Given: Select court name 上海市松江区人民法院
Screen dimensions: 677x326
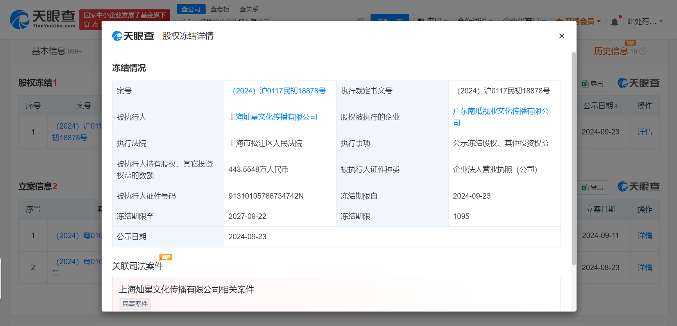Looking at the screenshot, I should 265,143.
